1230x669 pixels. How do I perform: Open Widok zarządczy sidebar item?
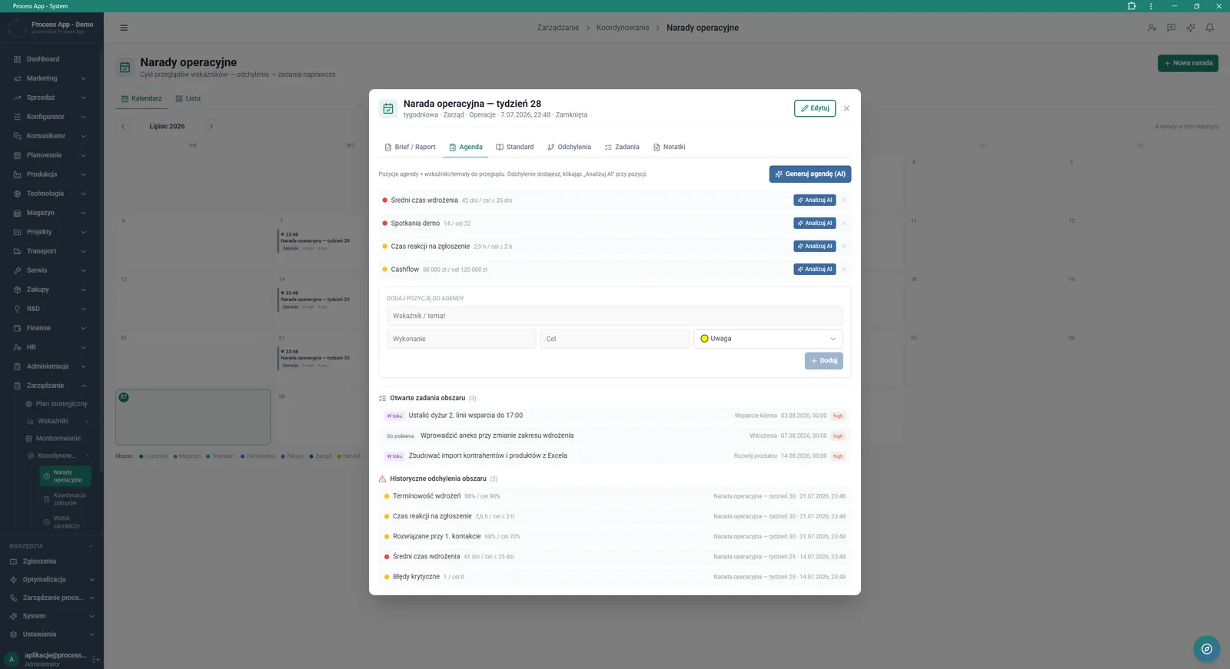pos(65,522)
